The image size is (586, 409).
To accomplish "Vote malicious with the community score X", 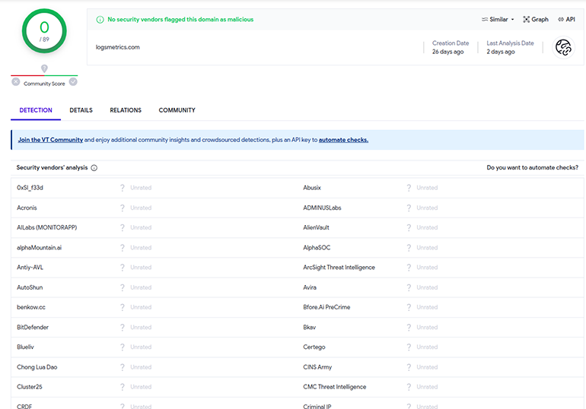I will click(16, 82).
